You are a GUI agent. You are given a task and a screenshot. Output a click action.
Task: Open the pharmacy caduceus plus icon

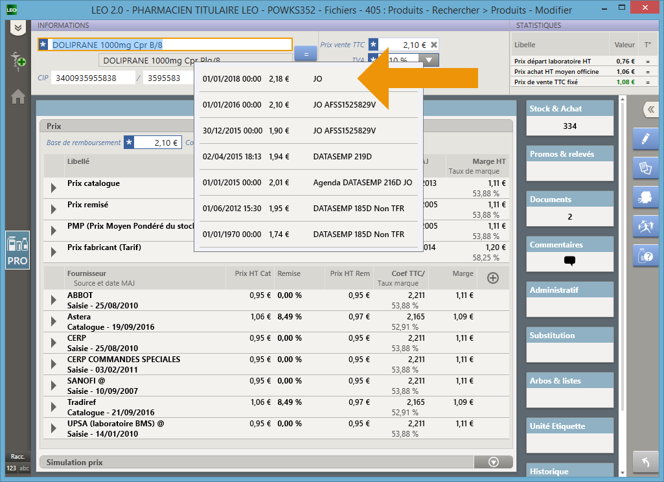[18, 61]
